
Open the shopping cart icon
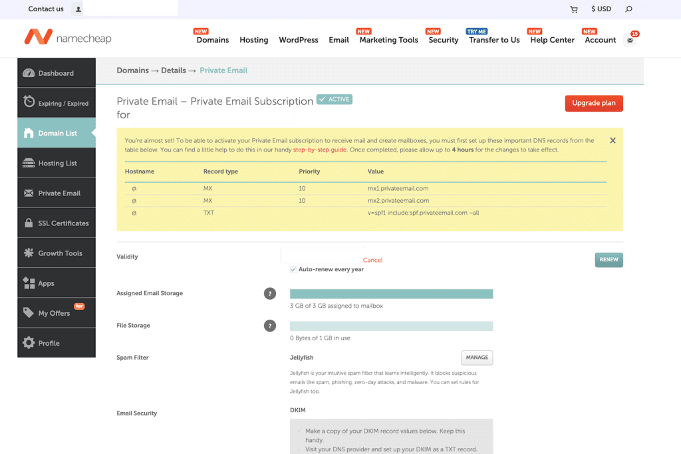pyautogui.click(x=574, y=9)
